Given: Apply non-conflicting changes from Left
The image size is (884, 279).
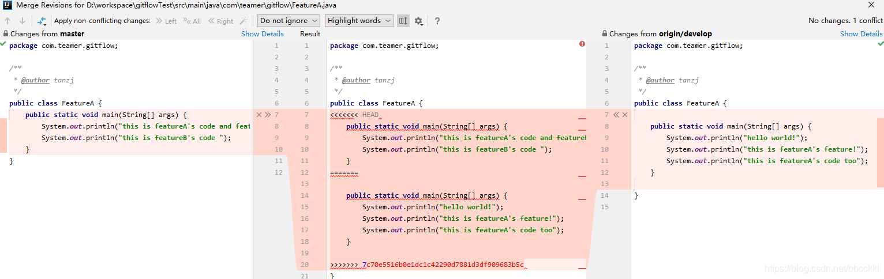Looking at the screenshot, I should click(166, 21).
